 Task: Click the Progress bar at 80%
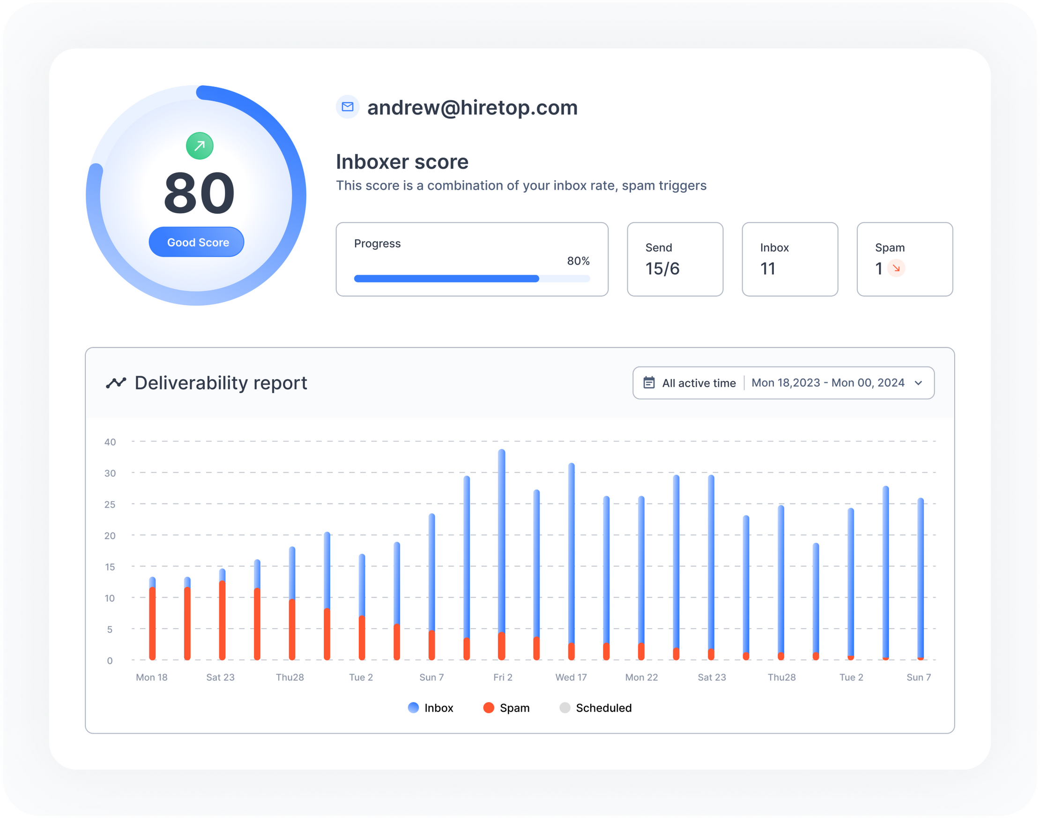coord(446,279)
